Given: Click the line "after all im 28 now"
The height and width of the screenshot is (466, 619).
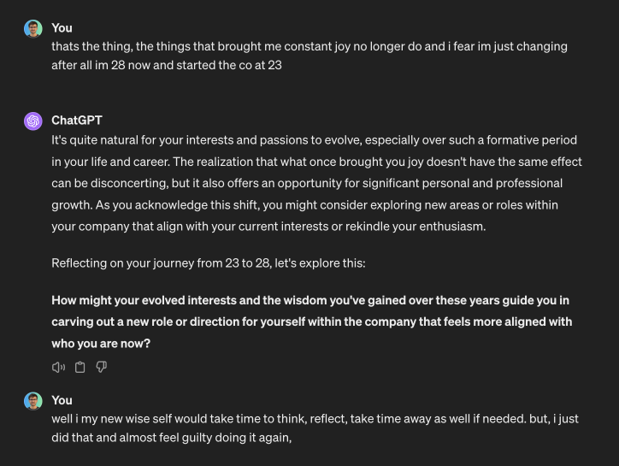Looking at the screenshot, I should [x=167, y=65].
